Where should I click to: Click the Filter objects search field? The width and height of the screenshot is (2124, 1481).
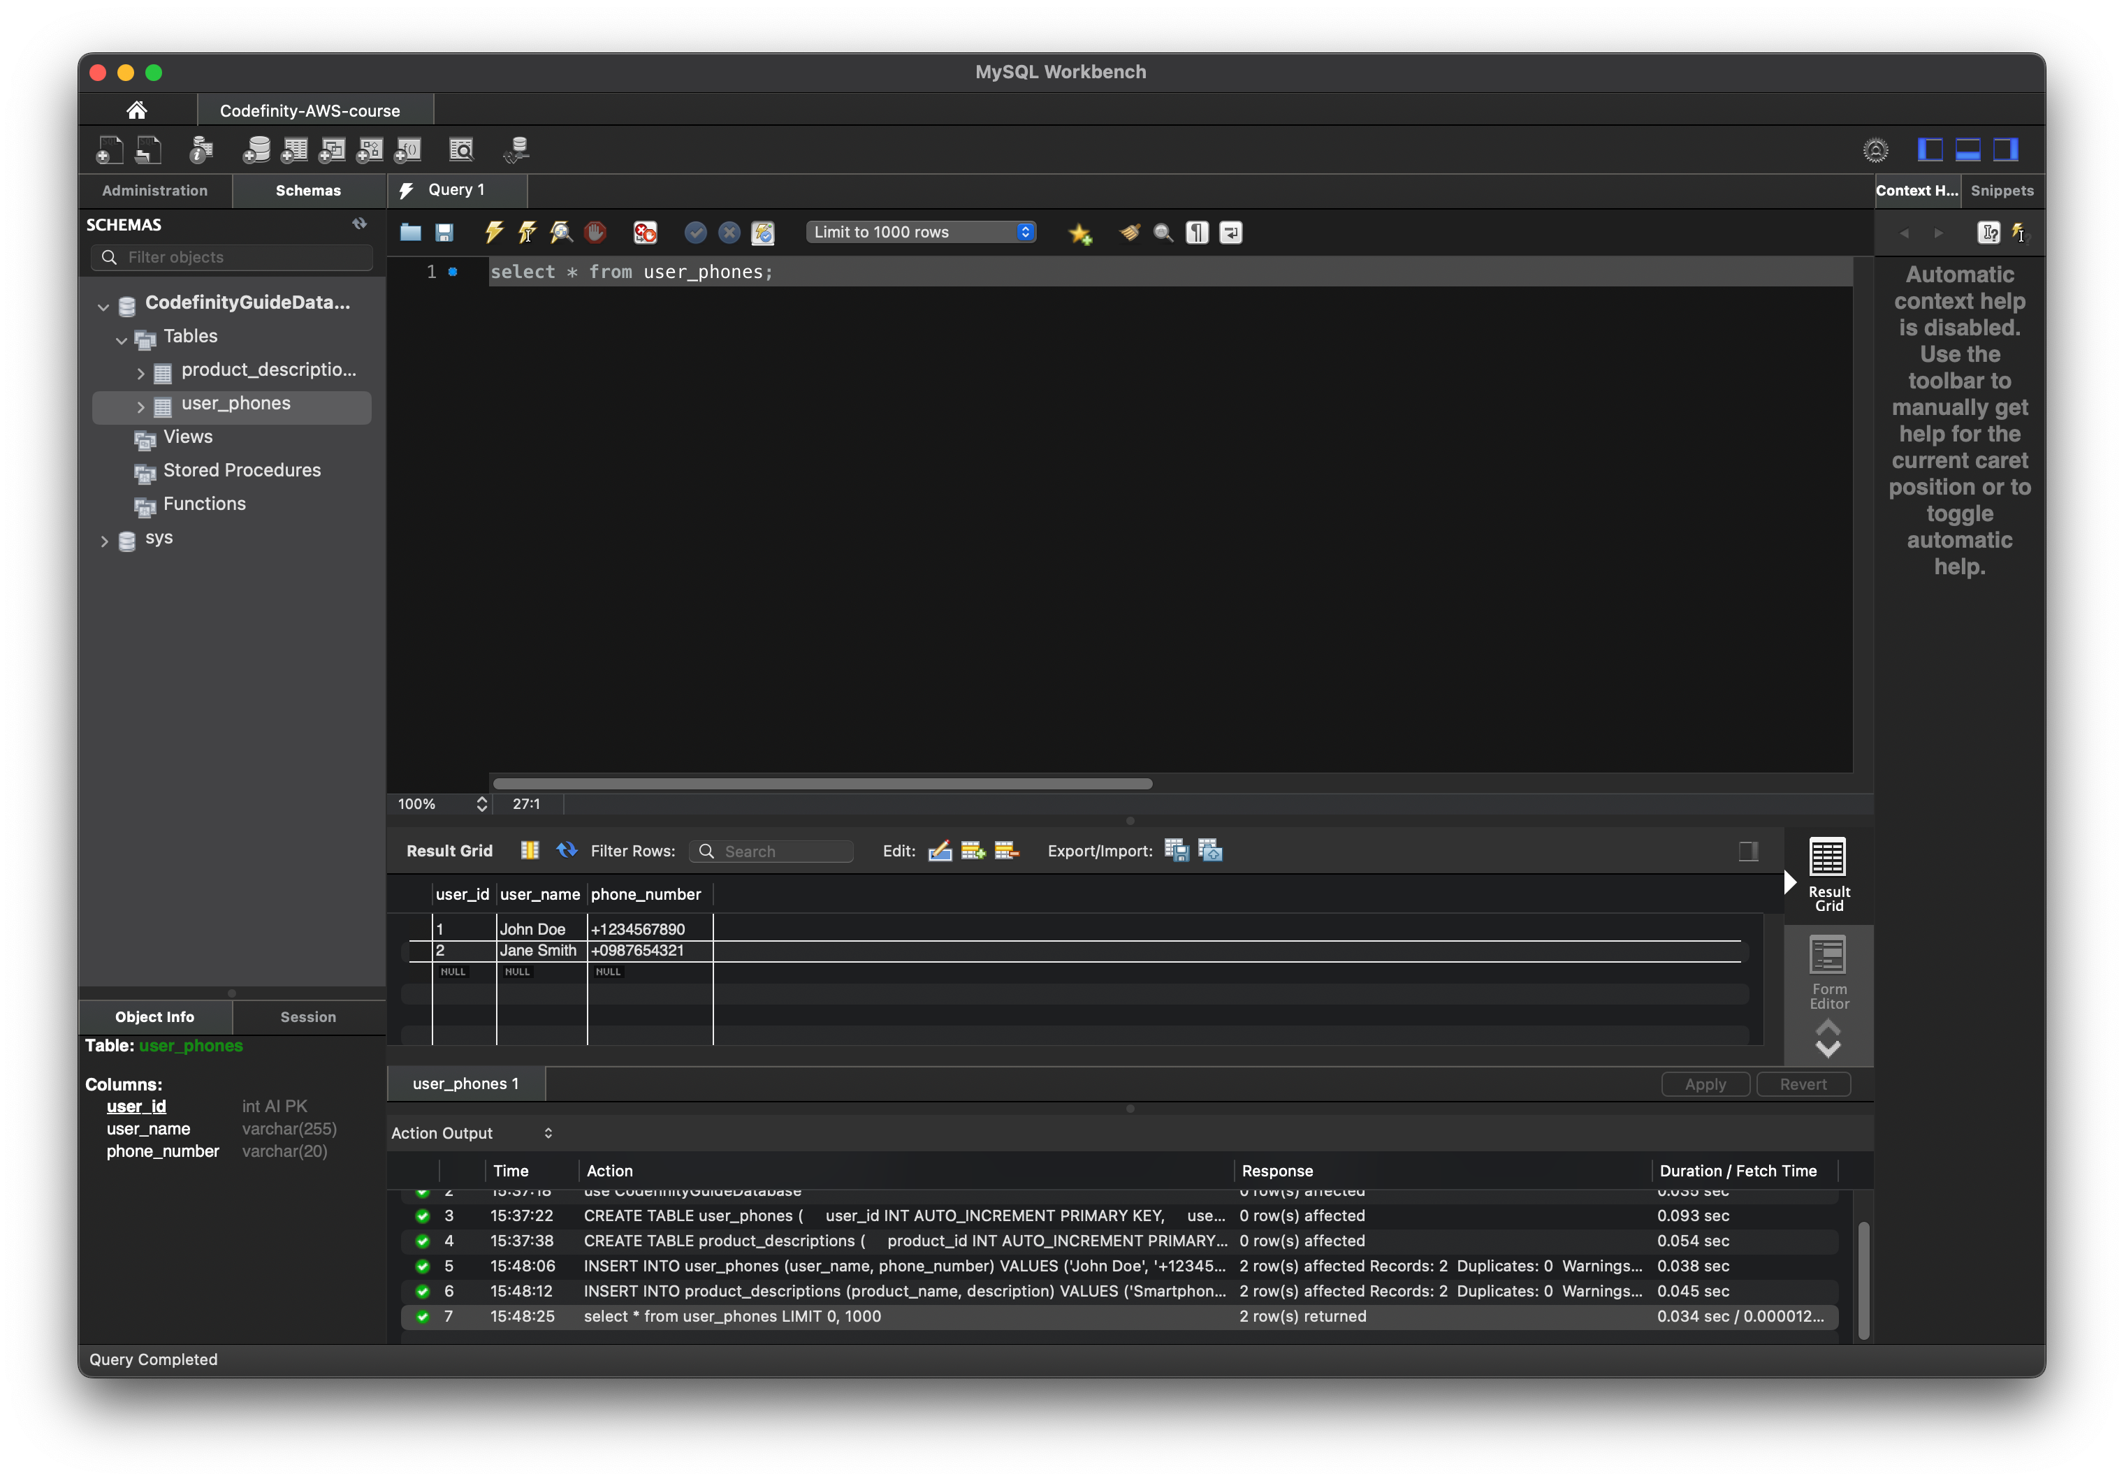click(x=232, y=257)
